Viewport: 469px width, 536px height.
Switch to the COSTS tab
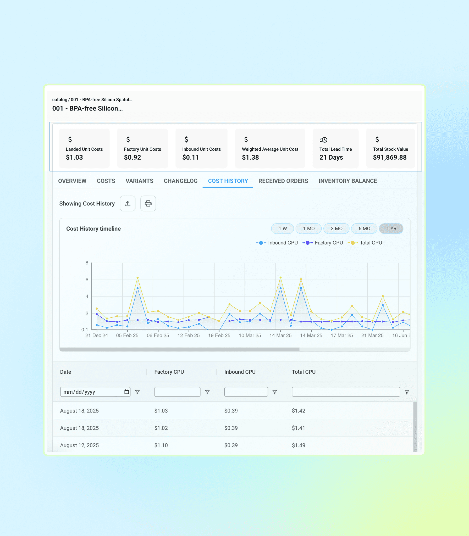coord(106,181)
